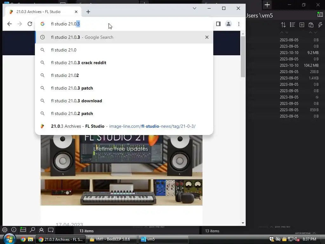Screen dimensions: 325x244
Task: Choose the 'fl studio 21.02' suggestion
Action: tap(124, 75)
